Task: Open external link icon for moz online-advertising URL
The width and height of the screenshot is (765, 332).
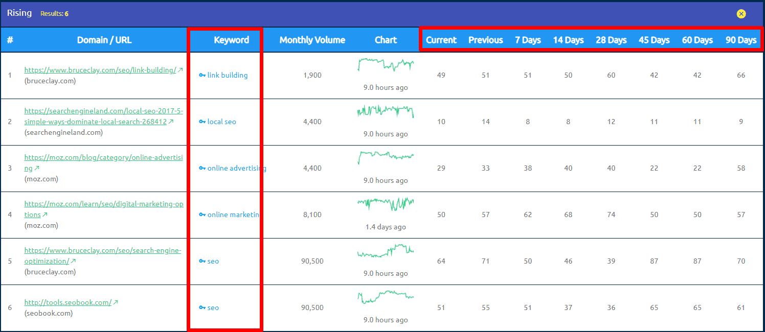Action: pos(37,169)
